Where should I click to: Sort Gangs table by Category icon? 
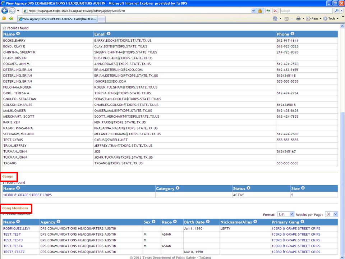(x=178, y=188)
